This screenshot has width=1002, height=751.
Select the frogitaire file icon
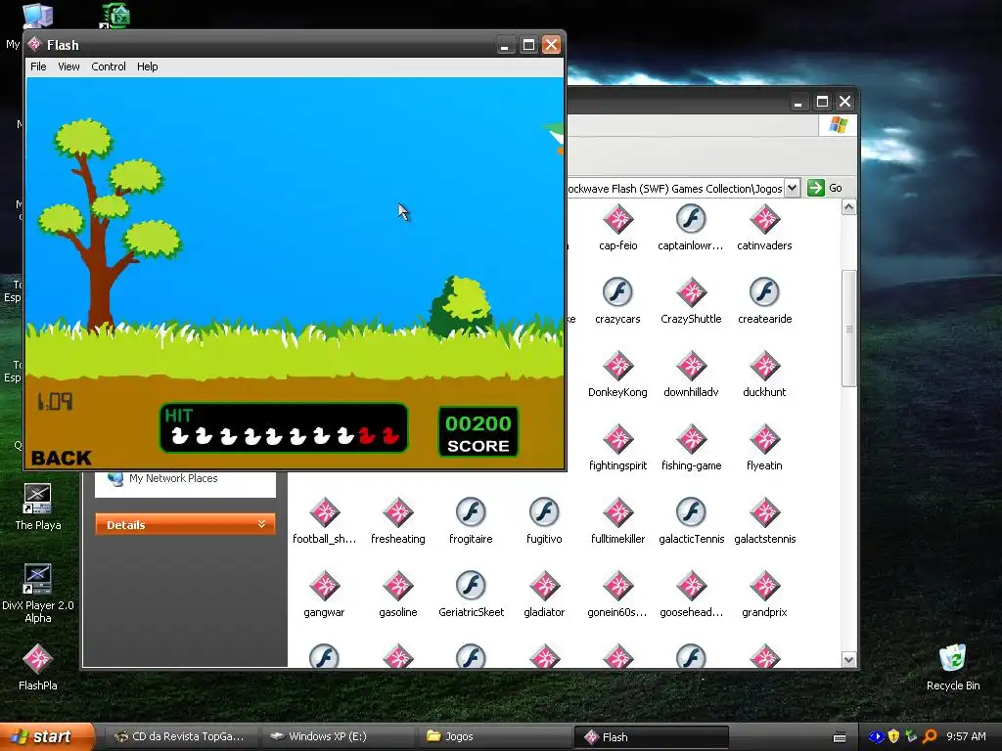(471, 512)
